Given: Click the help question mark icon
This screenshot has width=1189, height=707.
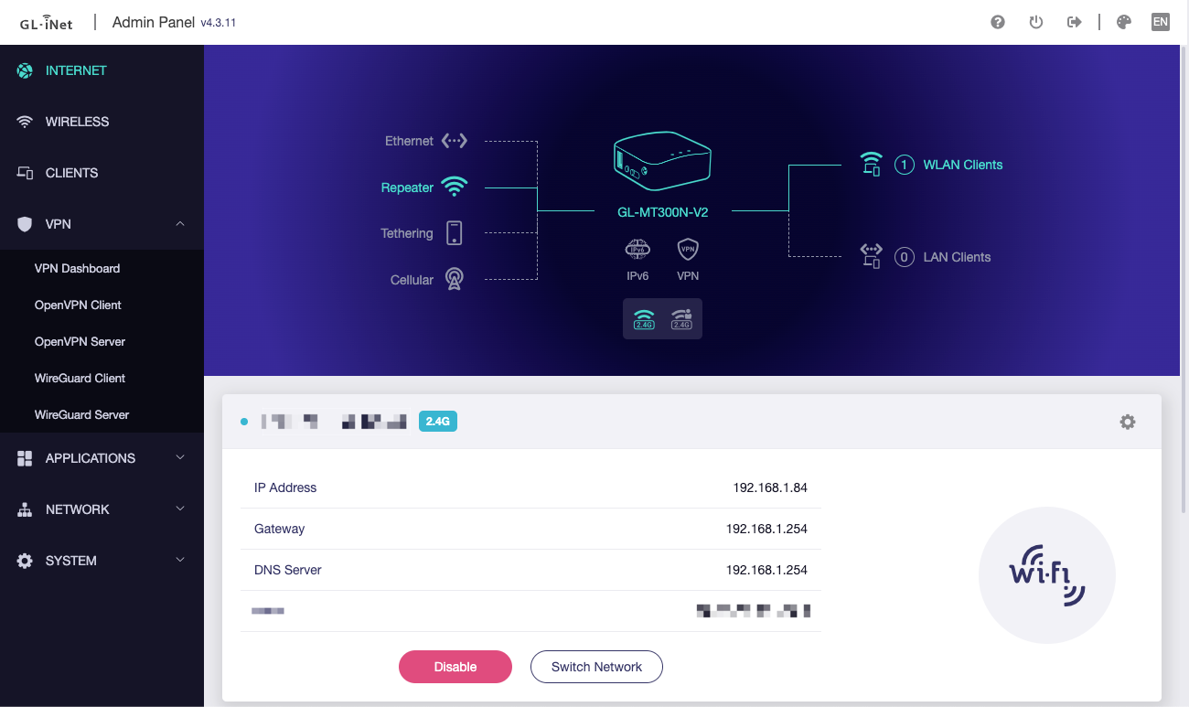Looking at the screenshot, I should (x=998, y=22).
